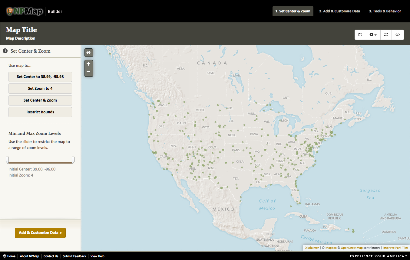The width and height of the screenshot is (410, 260).
Task: Click the zoom range slider track
Action: point(40,163)
